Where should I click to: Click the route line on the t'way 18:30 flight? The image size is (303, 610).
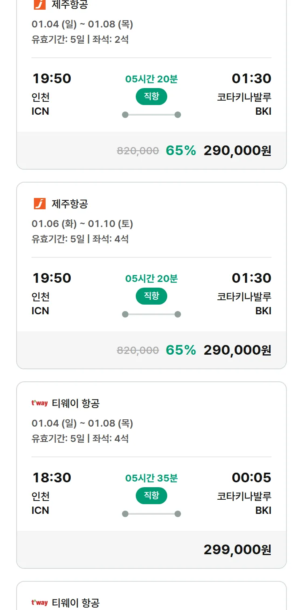pyautogui.click(x=151, y=514)
